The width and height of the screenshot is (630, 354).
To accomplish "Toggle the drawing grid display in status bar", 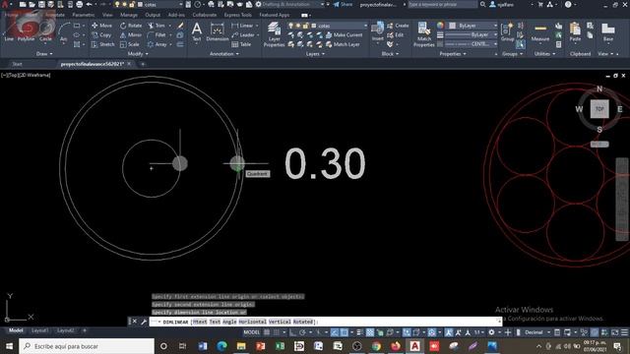I will pyautogui.click(x=267, y=332).
